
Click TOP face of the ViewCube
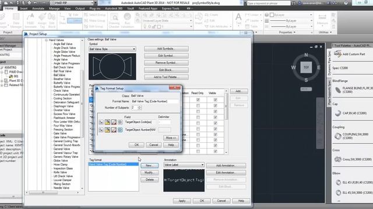(x=306, y=67)
